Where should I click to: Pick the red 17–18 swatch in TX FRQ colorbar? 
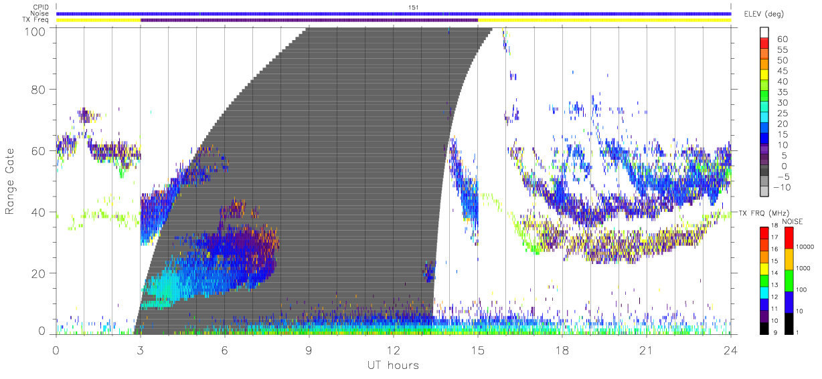click(x=764, y=232)
